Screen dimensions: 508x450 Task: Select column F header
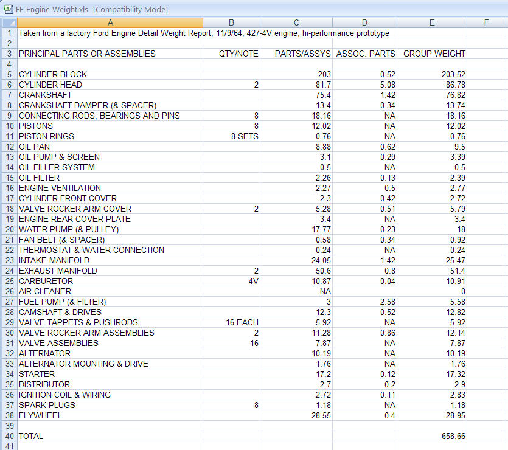click(486, 22)
